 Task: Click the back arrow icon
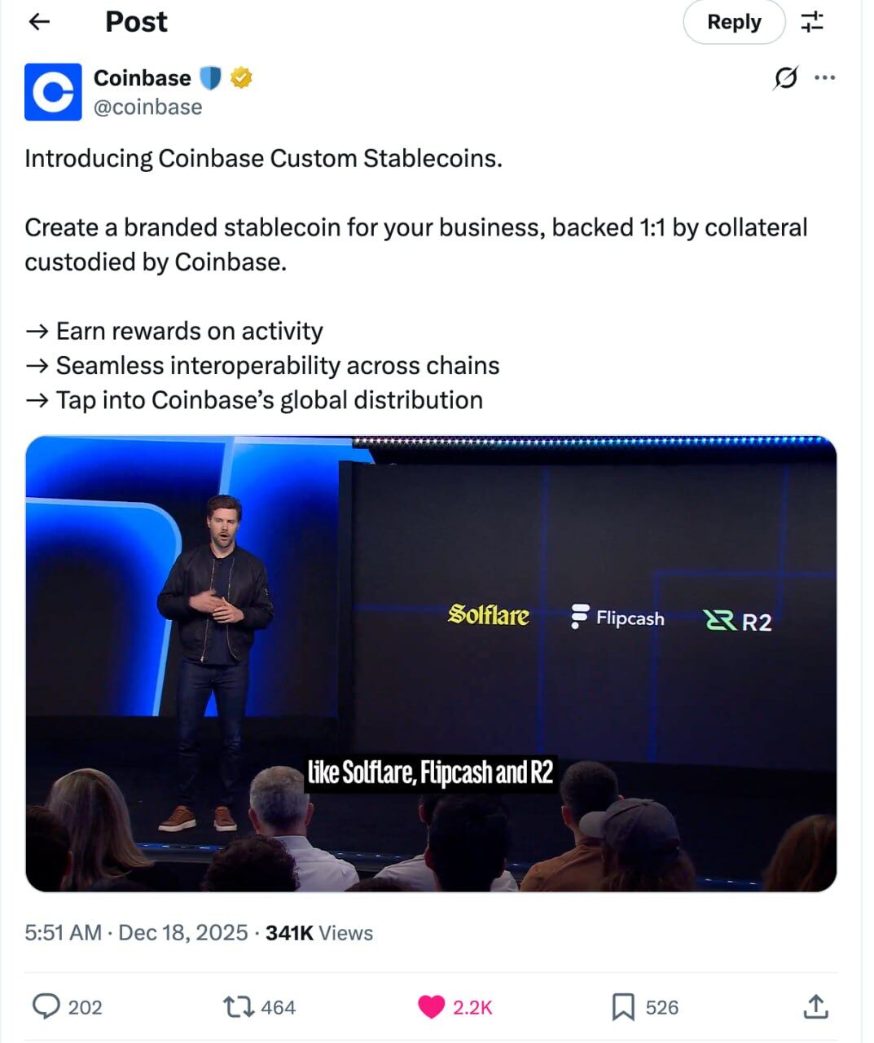point(39,22)
